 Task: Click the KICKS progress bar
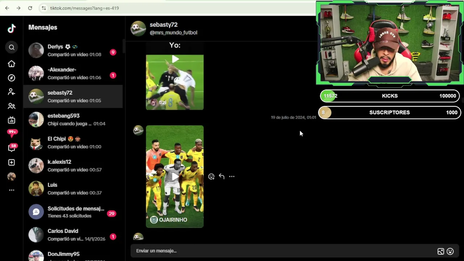390,96
